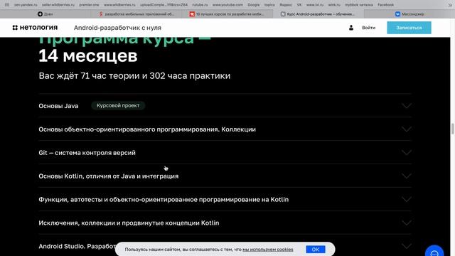Open zen.yandex.ru bookmark
The width and height of the screenshot is (455, 256).
[x=26, y=5]
